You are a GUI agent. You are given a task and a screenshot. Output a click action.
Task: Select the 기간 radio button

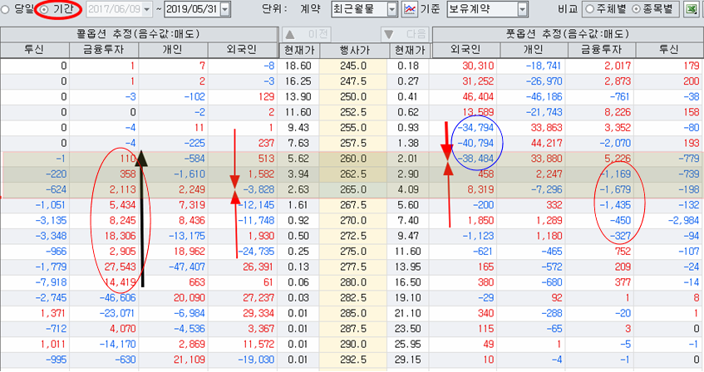pos(44,9)
